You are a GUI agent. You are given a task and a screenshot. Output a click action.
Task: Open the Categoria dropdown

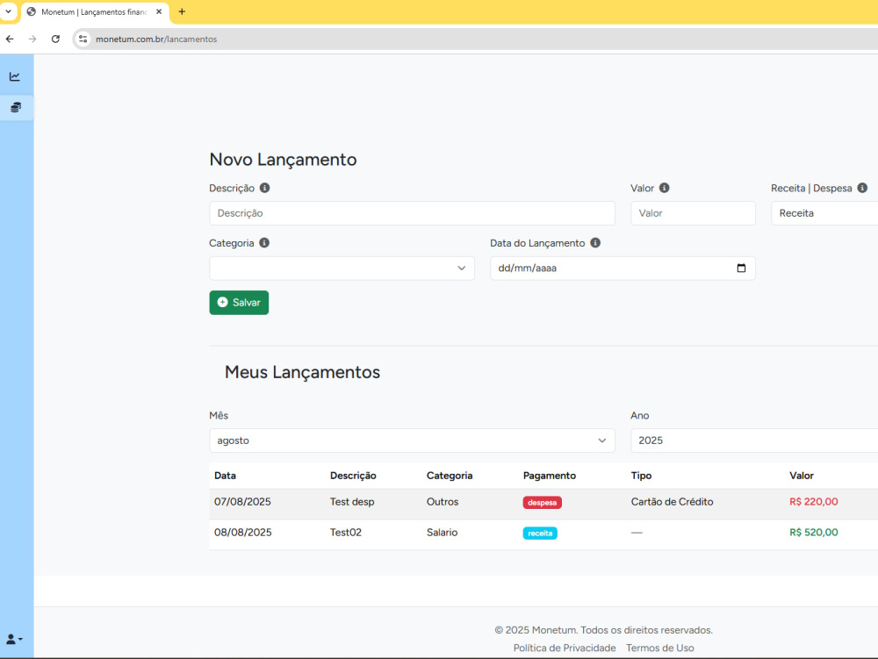342,268
